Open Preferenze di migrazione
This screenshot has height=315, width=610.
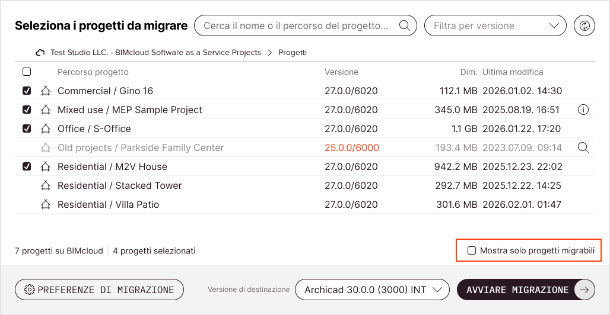[x=99, y=290]
